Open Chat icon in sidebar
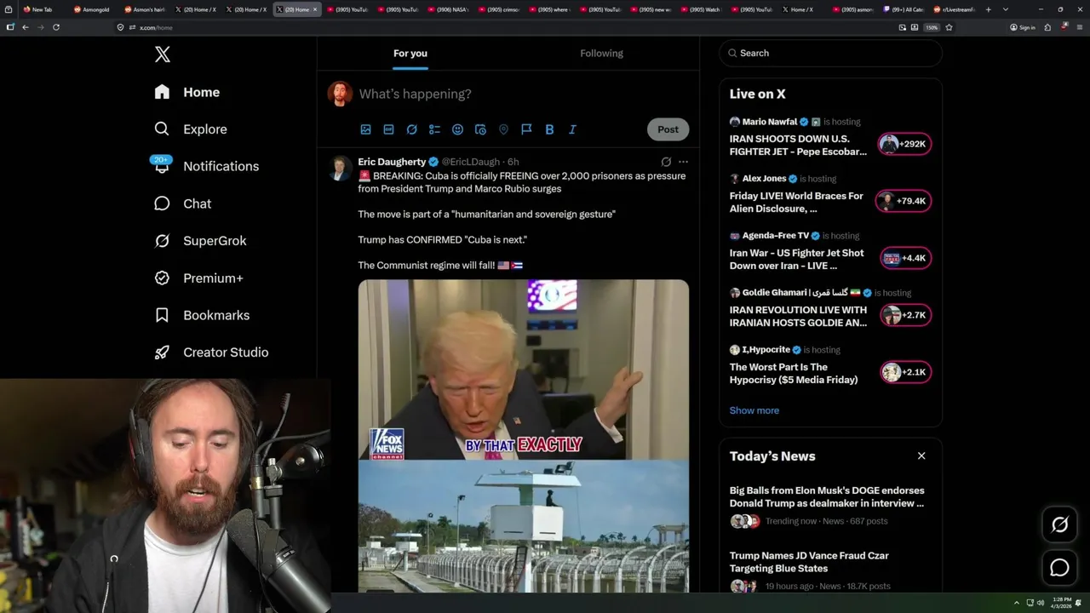Image resolution: width=1090 pixels, height=613 pixels. pyautogui.click(x=162, y=203)
